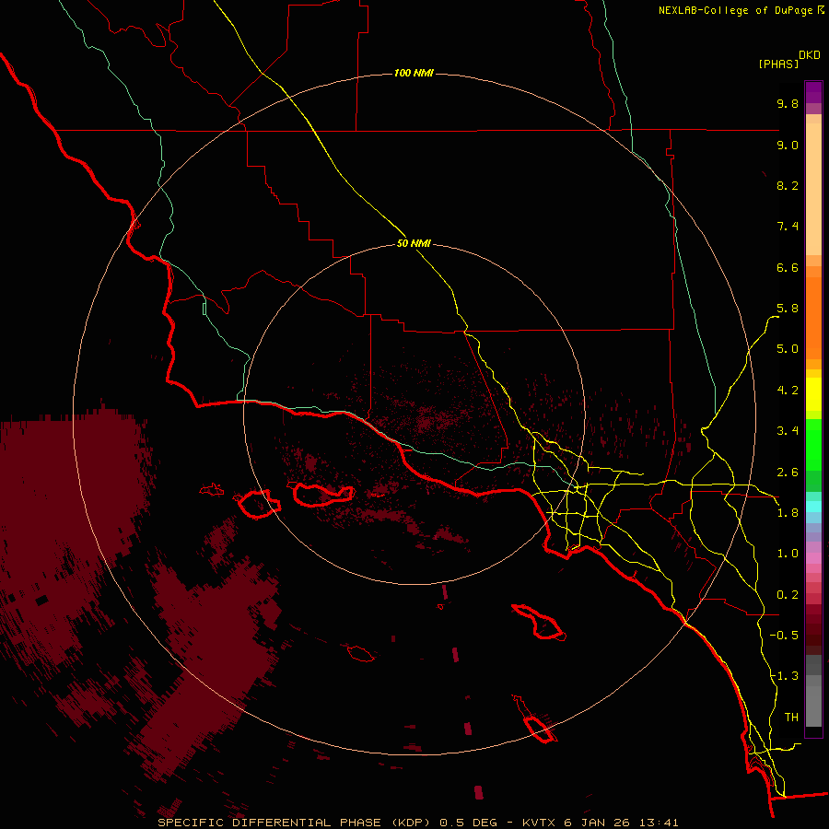Select the 8.2 scale value
Image resolution: width=829 pixels, height=829 pixels.
(x=788, y=185)
